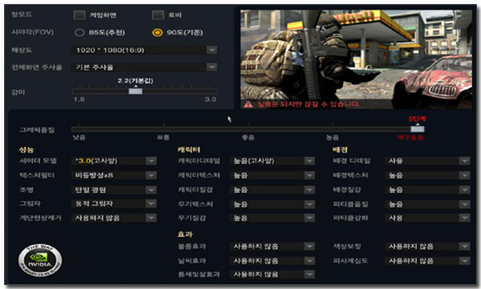Expand the 전체화면 주사율 refresh rate dropdown
This screenshot has height=289, width=481.
(x=144, y=67)
